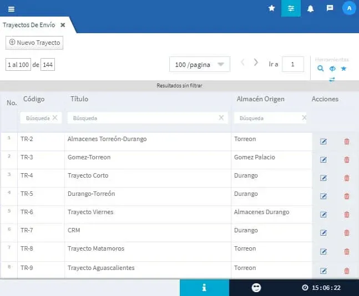The height and width of the screenshot is (296, 359).
Task: Select the Trayectos De Envío tab
Action: coord(29,25)
